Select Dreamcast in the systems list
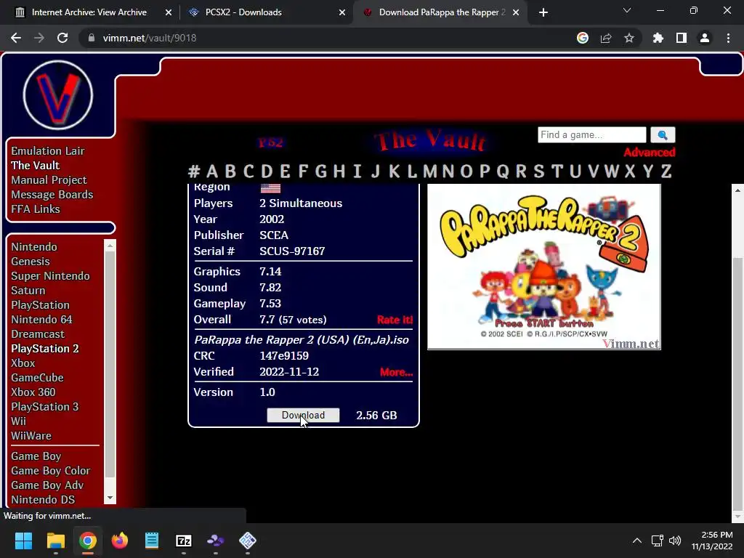The width and height of the screenshot is (744, 558). [38, 334]
